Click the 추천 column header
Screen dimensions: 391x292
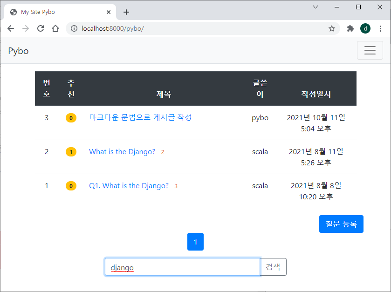click(x=71, y=88)
